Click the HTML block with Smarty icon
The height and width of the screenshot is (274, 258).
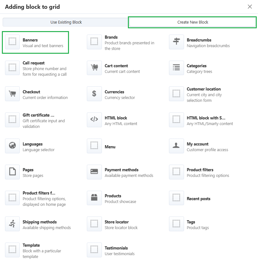pyautogui.click(x=176, y=120)
